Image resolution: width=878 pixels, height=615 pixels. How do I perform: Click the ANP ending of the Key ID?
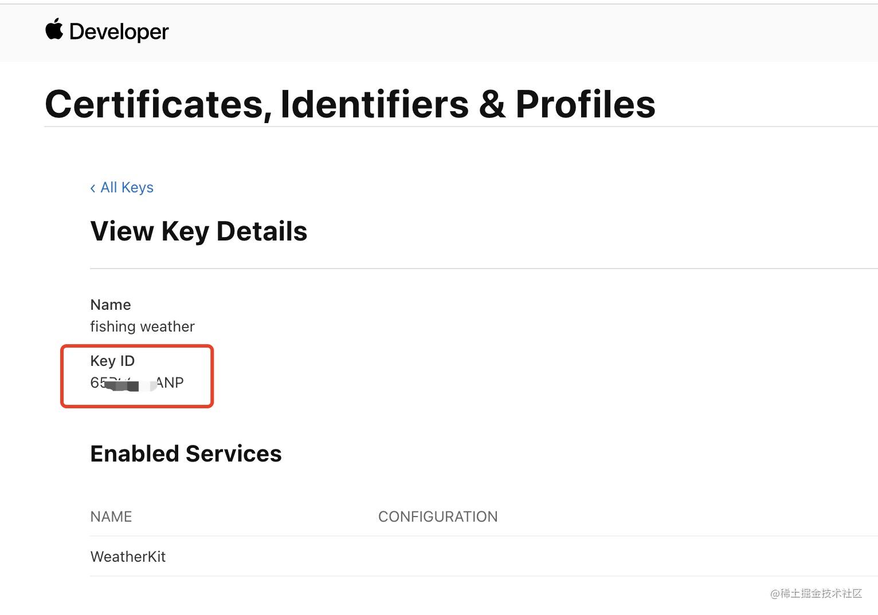(x=170, y=383)
